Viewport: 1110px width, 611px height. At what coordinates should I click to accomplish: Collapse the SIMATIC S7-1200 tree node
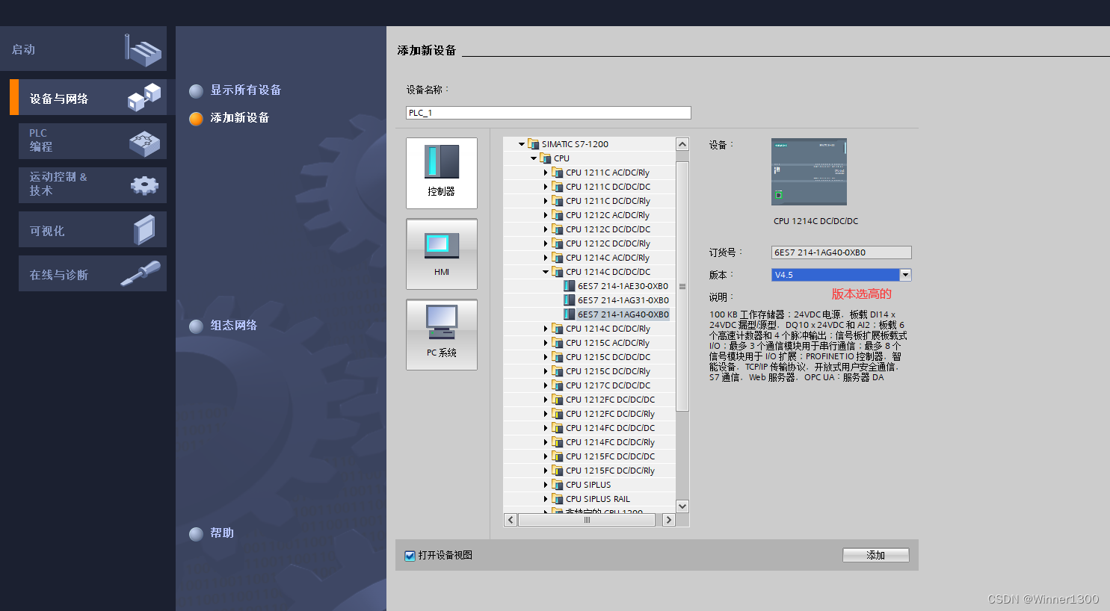coord(522,144)
